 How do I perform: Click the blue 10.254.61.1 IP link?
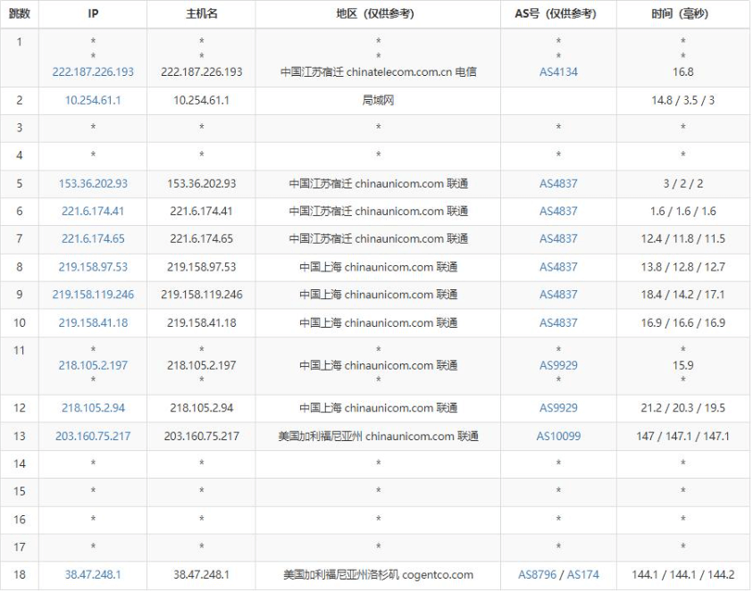point(93,101)
